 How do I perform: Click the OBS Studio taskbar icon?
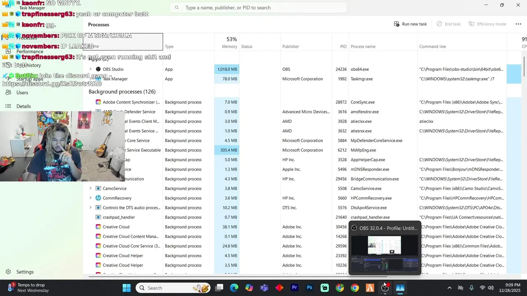click(x=385, y=288)
